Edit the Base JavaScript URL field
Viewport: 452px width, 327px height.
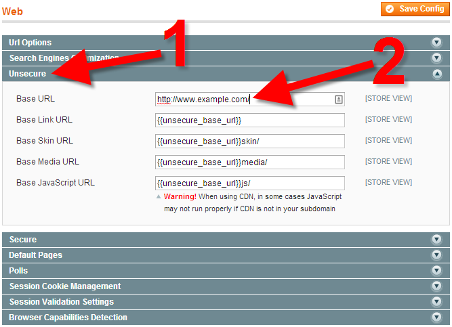pyautogui.click(x=249, y=183)
